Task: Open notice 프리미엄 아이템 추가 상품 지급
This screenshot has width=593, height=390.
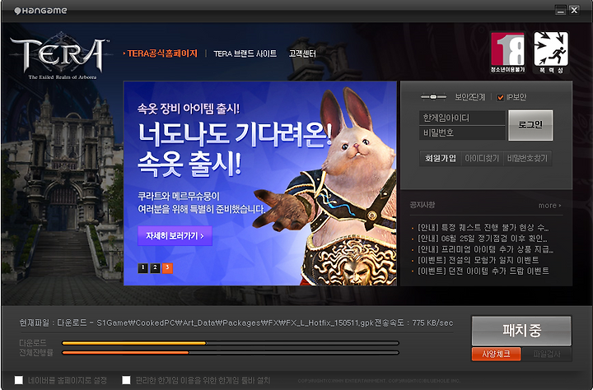Action: 485,249
